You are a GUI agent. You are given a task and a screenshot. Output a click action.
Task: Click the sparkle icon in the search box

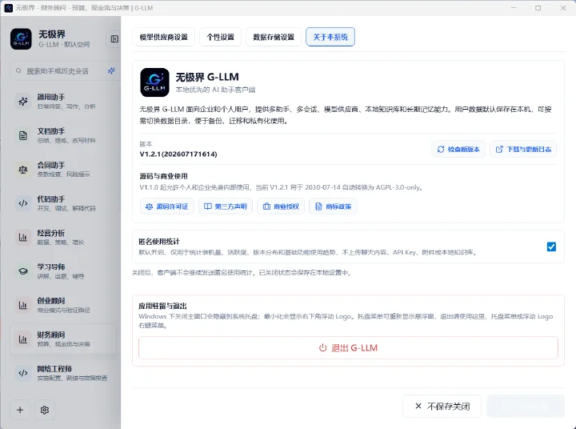[111, 71]
